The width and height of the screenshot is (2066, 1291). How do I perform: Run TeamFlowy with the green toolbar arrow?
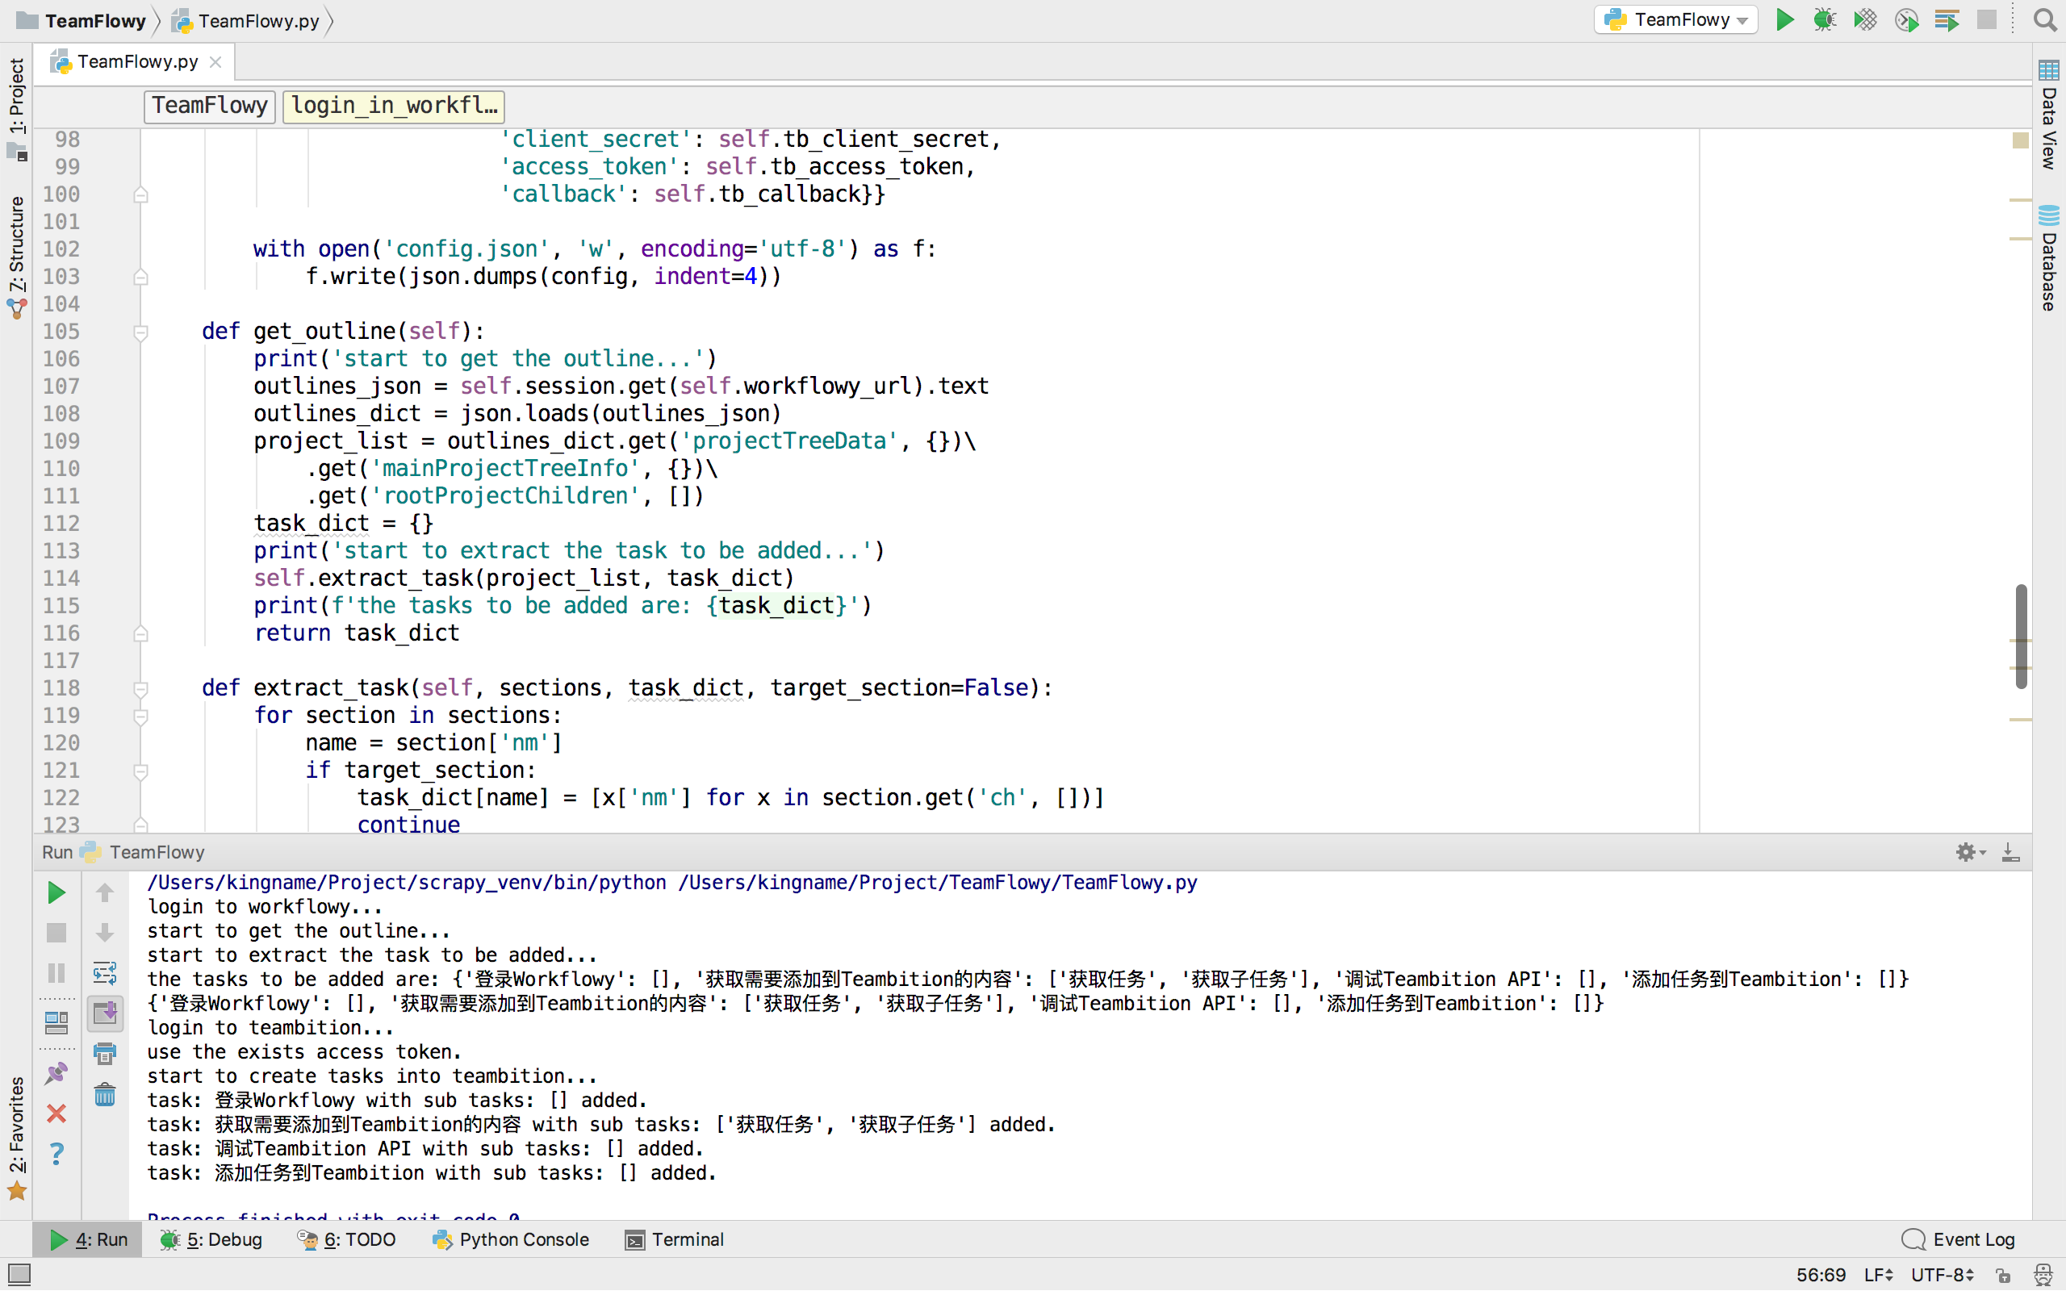tap(1784, 19)
